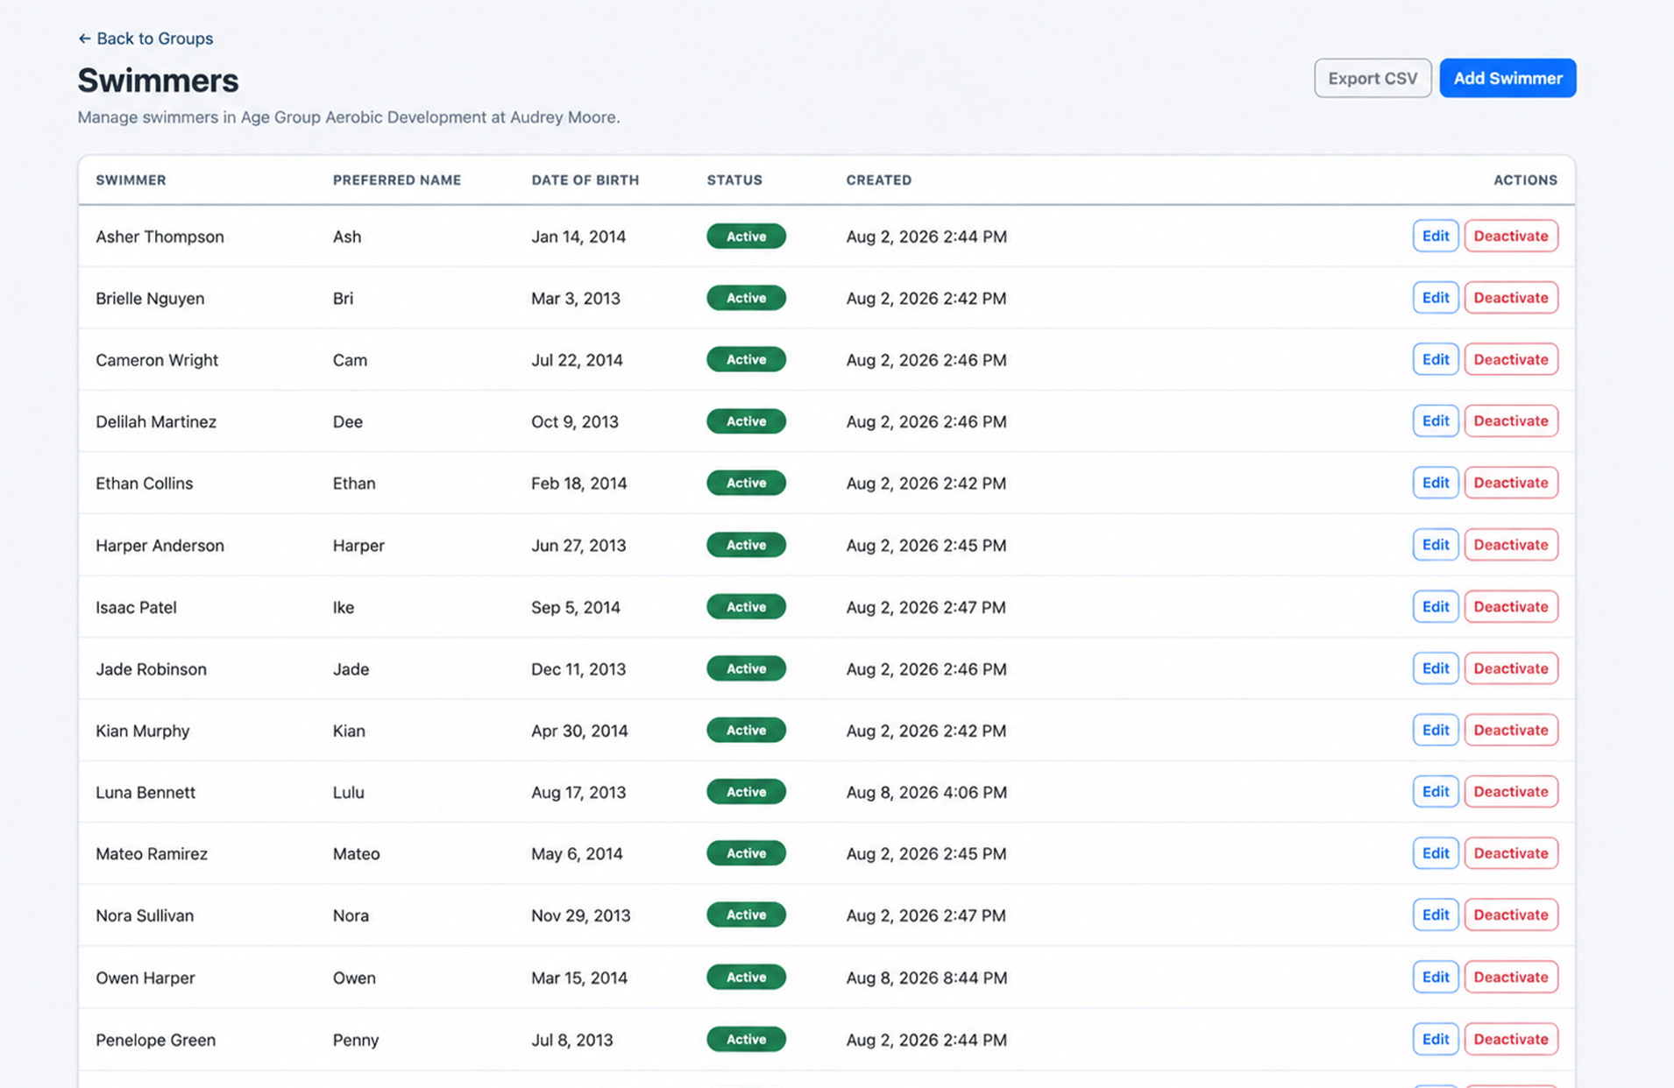Edit Brielle Nguyen's record

coord(1436,298)
